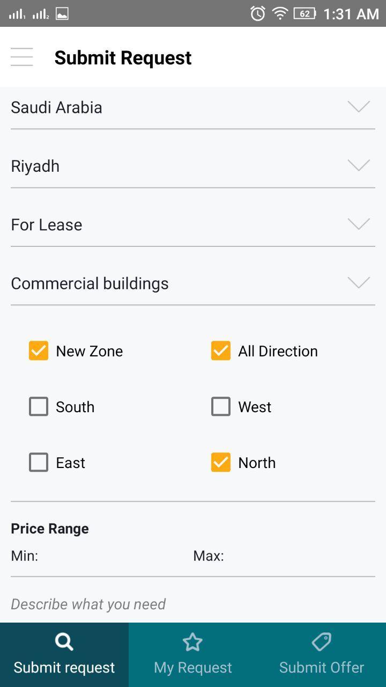Screen dimensions: 386x687
Task: Open the Riyadh city dropdown
Action: tap(193, 166)
